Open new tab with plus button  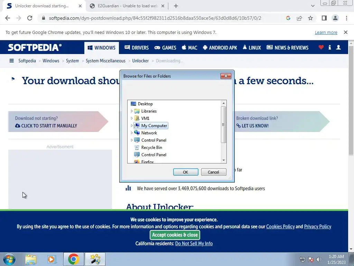pyautogui.click(x=176, y=6)
